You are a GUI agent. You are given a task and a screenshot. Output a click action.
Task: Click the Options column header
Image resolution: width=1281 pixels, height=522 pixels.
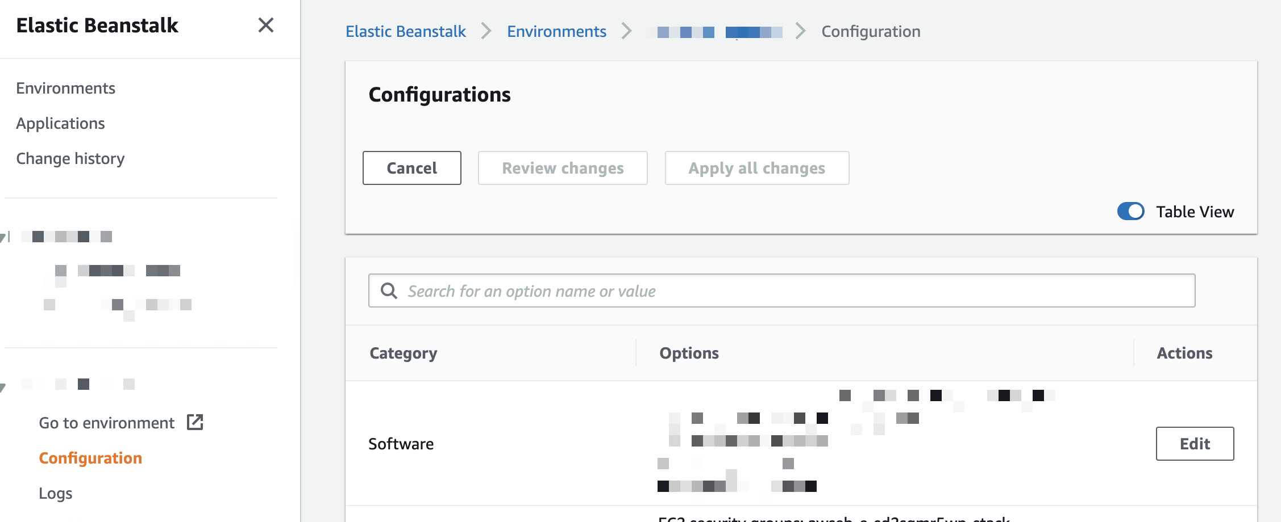689,353
